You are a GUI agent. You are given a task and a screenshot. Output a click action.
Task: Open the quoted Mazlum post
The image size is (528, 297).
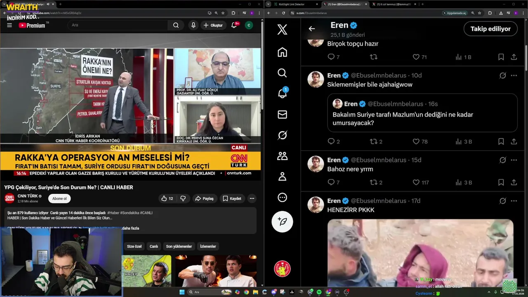point(422,113)
